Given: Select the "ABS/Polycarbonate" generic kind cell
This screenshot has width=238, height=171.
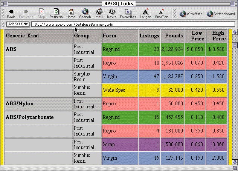Looking at the screenshot, I should 39,117.
